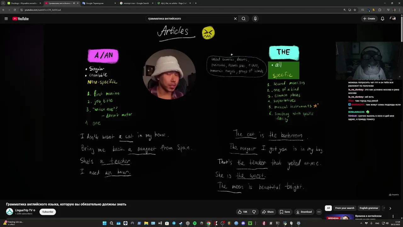The width and height of the screenshot is (403, 227).
Task: Open Chrome media controls icon
Action: (388, 10)
